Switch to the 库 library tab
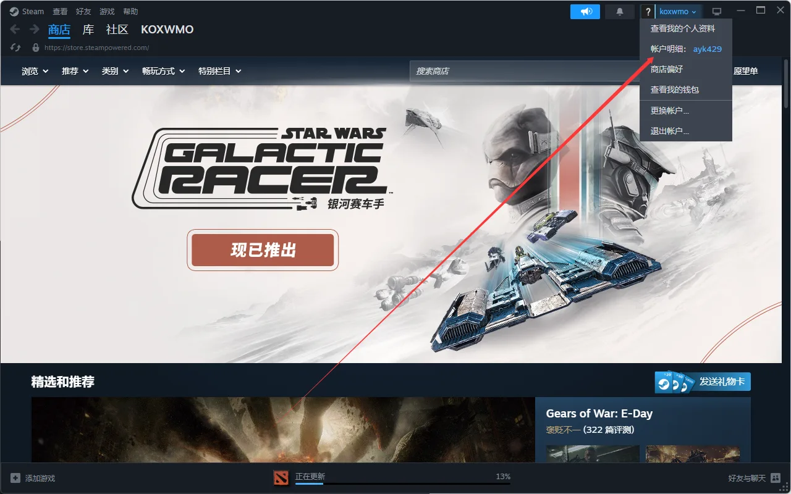The image size is (791, 494). (x=88, y=30)
